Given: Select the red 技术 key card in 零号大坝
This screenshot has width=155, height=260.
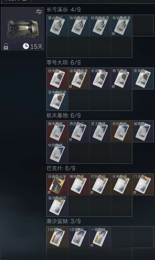Looking at the screenshot, I should tap(57, 78).
